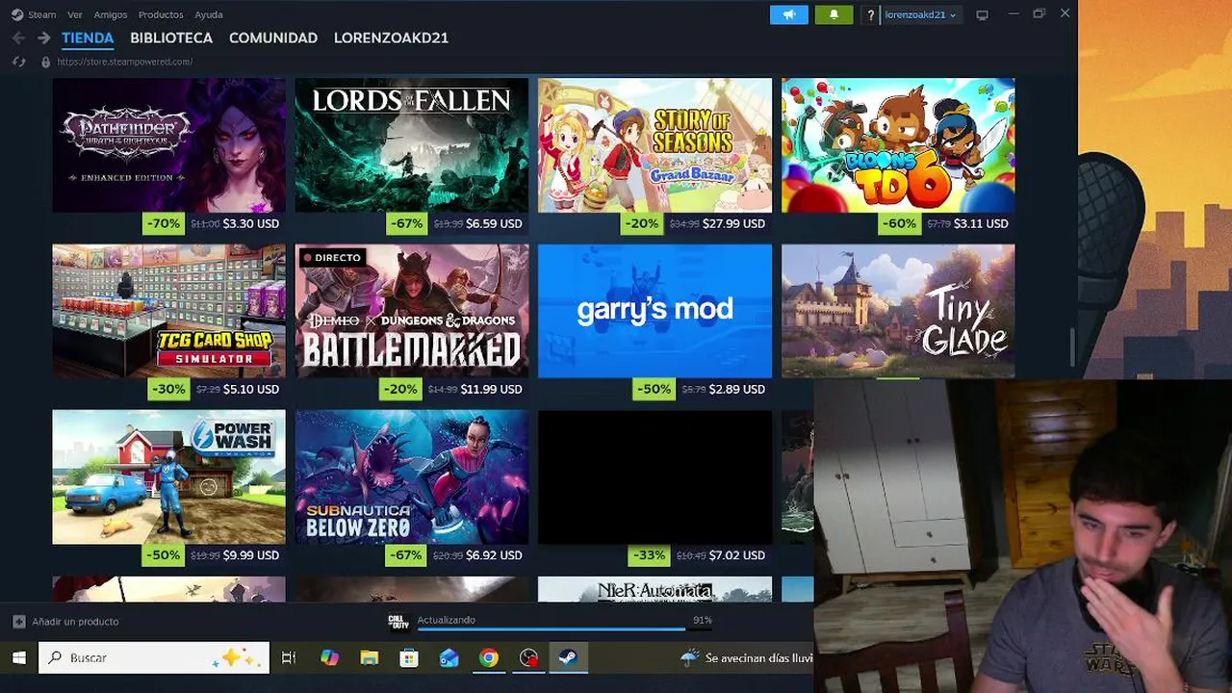Open the Amigos menu
1232x693 pixels.
[111, 14]
